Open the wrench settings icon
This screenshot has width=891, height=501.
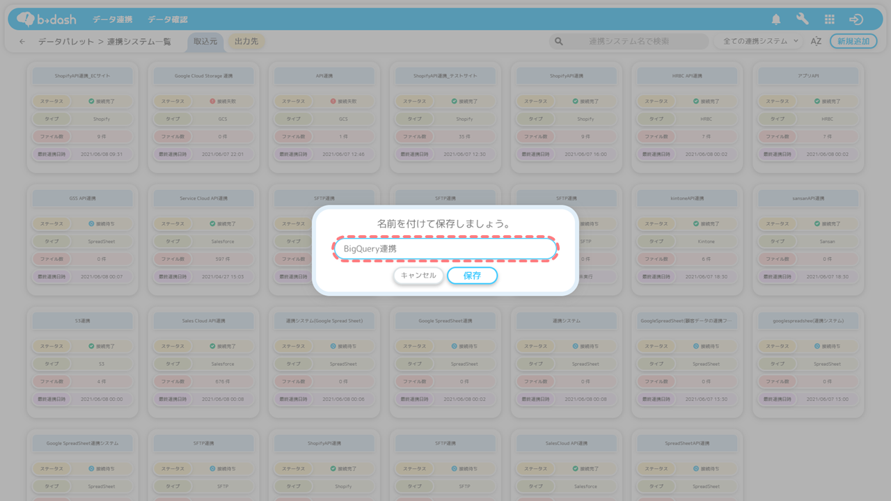[x=803, y=19]
